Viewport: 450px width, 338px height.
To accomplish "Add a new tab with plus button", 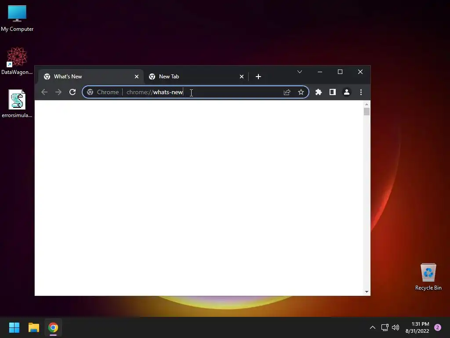I will tap(258, 77).
